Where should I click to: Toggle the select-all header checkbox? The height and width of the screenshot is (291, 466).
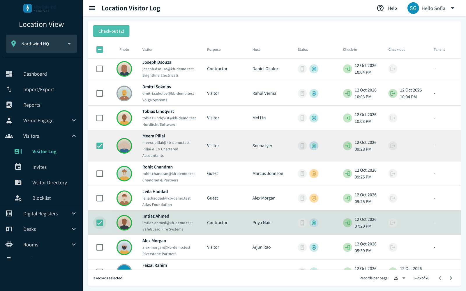click(100, 49)
